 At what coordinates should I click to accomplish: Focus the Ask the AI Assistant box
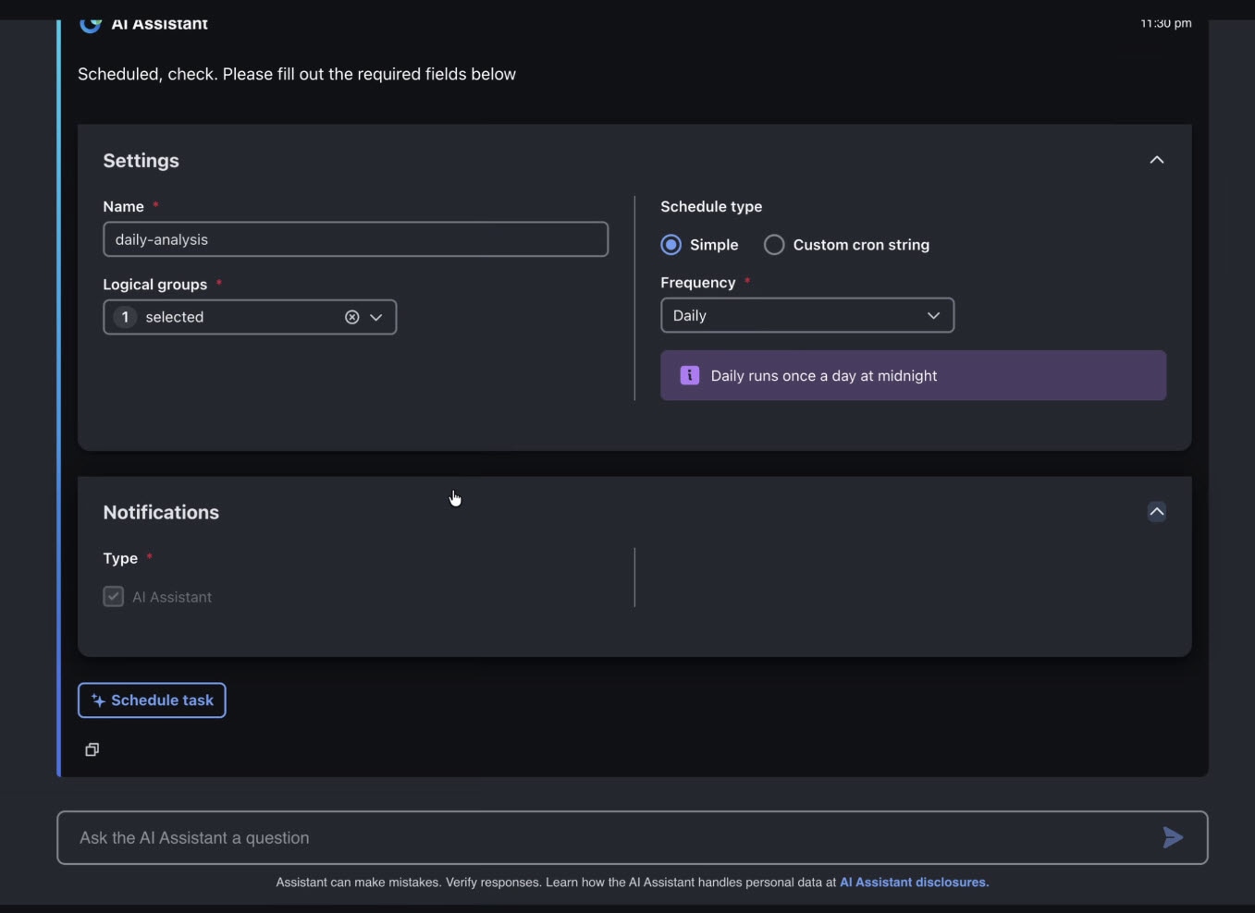coord(633,838)
